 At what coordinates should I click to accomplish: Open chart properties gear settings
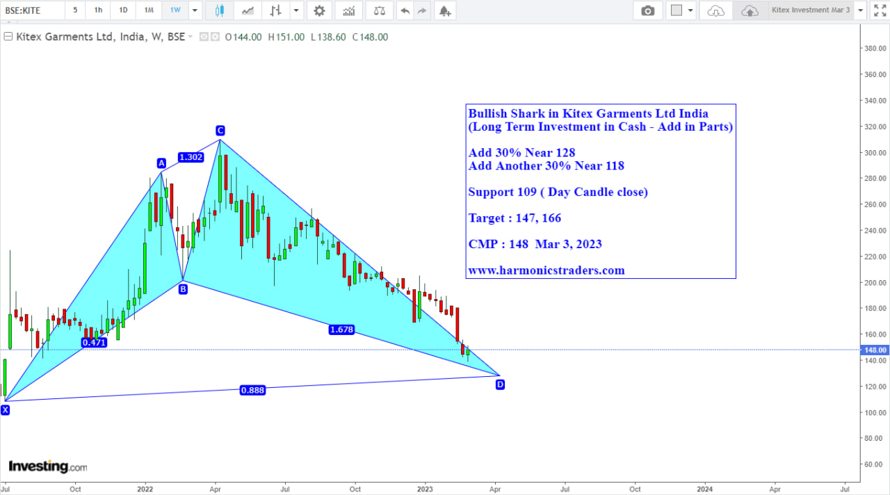(319, 10)
